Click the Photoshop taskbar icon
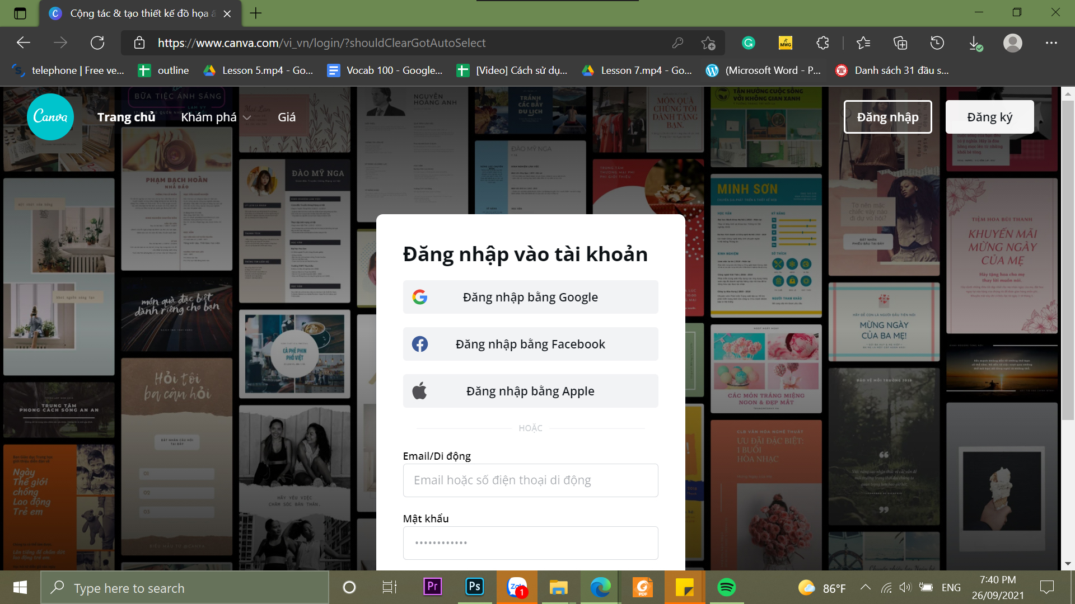Screen dimensions: 1075x604 coord(474,588)
